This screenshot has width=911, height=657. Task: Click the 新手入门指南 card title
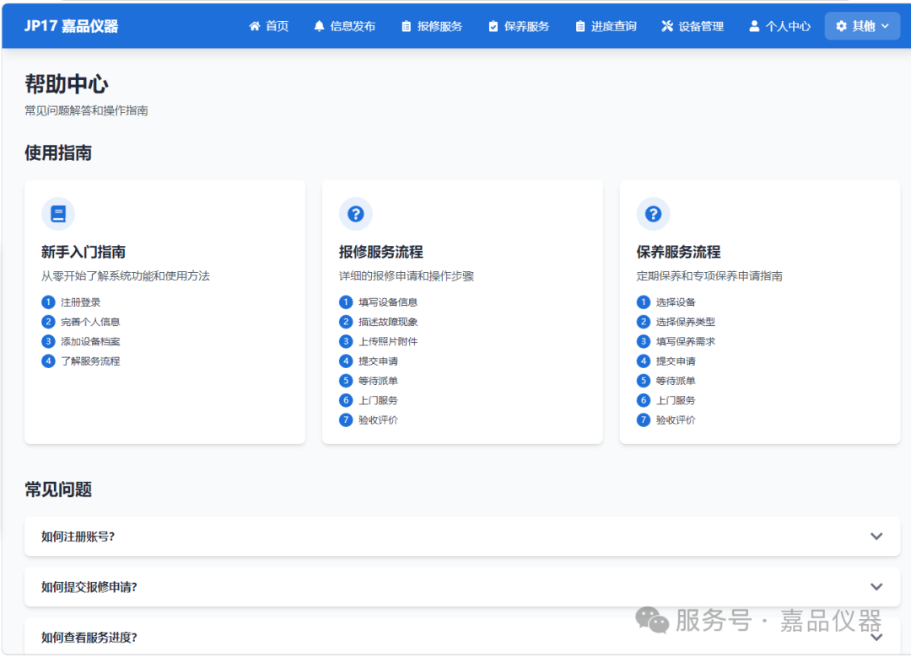pyautogui.click(x=83, y=252)
